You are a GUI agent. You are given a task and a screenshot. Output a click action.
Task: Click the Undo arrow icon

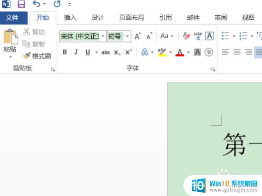37,4
